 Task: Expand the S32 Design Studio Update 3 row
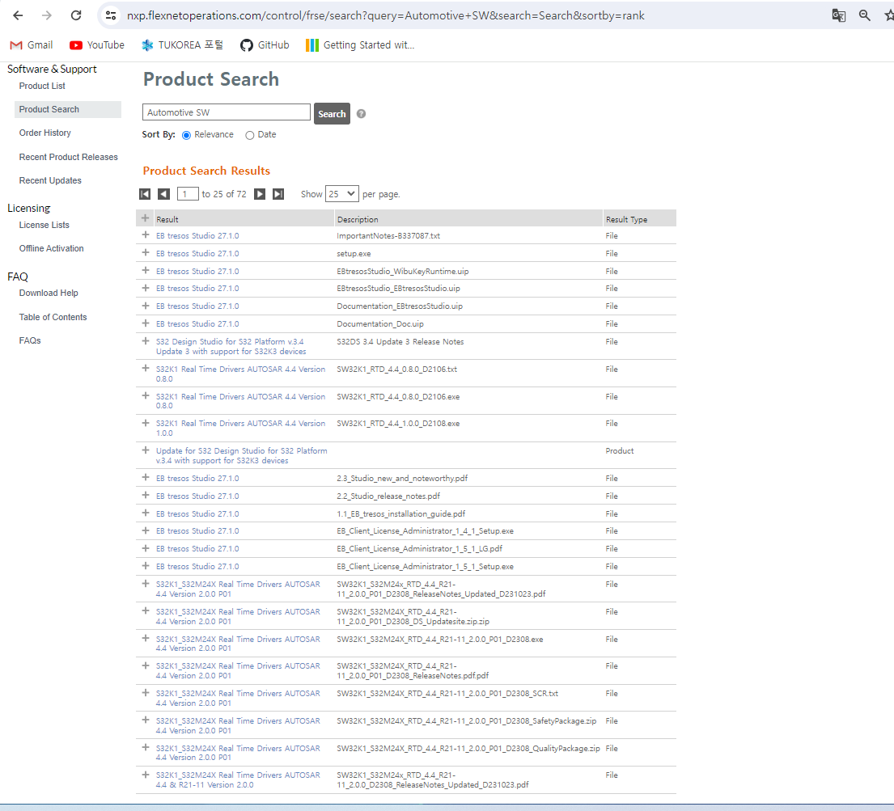pyautogui.click(x=145, y=341)
